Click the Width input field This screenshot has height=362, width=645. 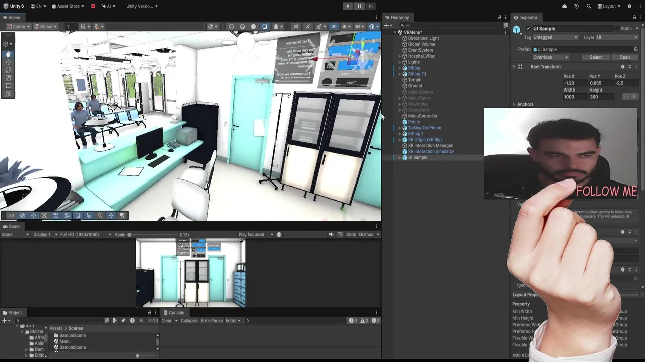575,97
